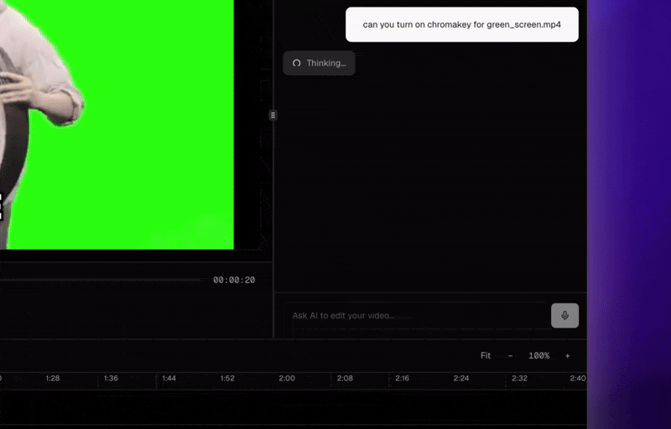
Task: Jump to 2:32 on the timeline ruler
Action: point(519,378)
